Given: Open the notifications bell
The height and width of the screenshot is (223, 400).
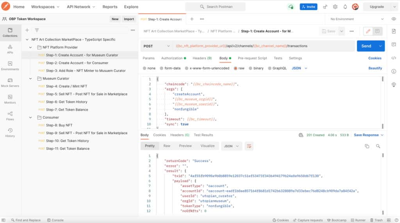Looking at the screenshot, I should pyautogui.click(x=345, y=7).
